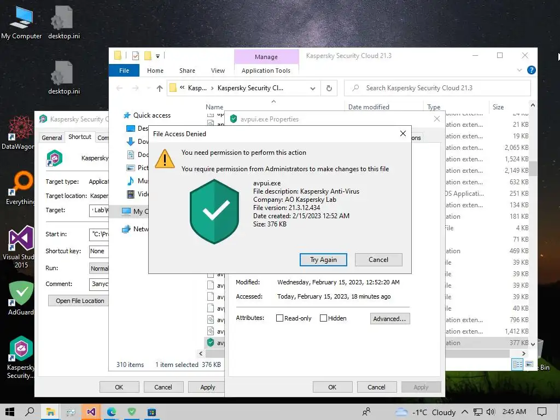Viewport: 560px width, 420px height.
Task: Open the Application Tools tab
Action: tap(266, 71)
